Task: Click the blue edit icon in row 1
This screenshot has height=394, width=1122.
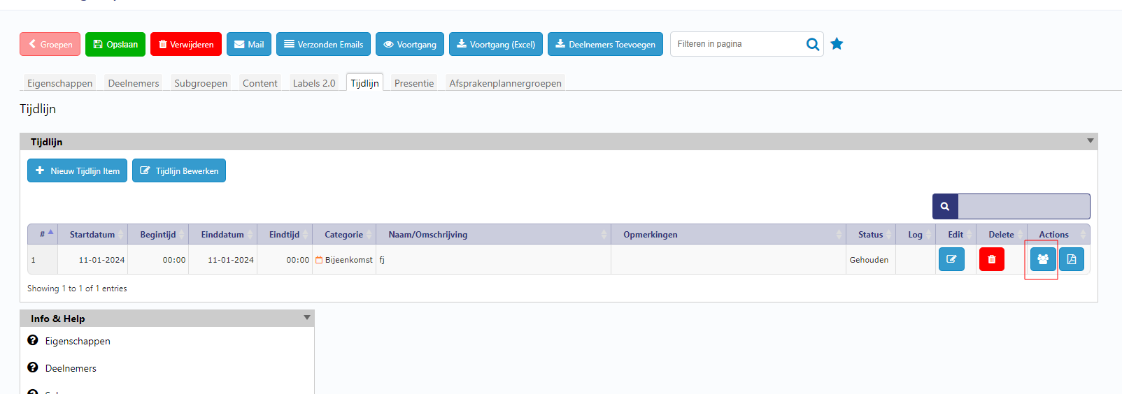Action: [x=951, y=259]
